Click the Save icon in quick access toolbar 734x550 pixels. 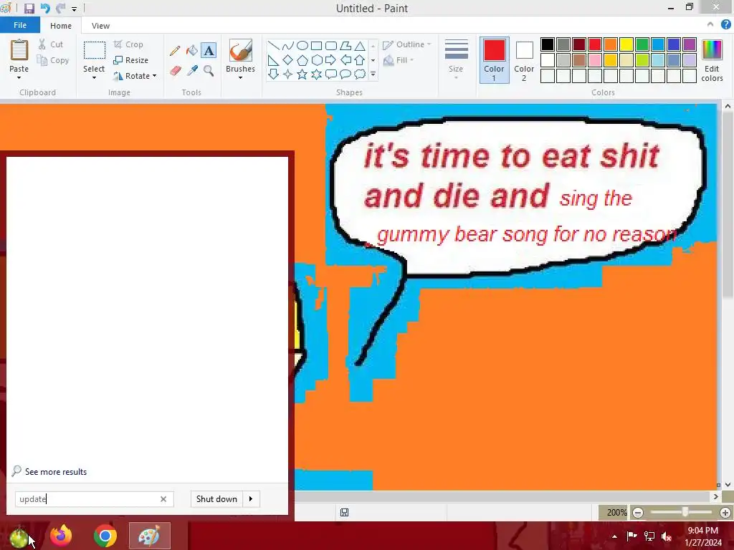[29, 9]
